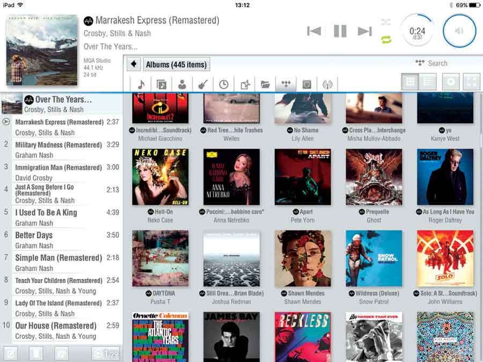The width and height of the screenshot is (483, 362).
Task: Open the James Bay album cover
Action: (x=231, y=337)
